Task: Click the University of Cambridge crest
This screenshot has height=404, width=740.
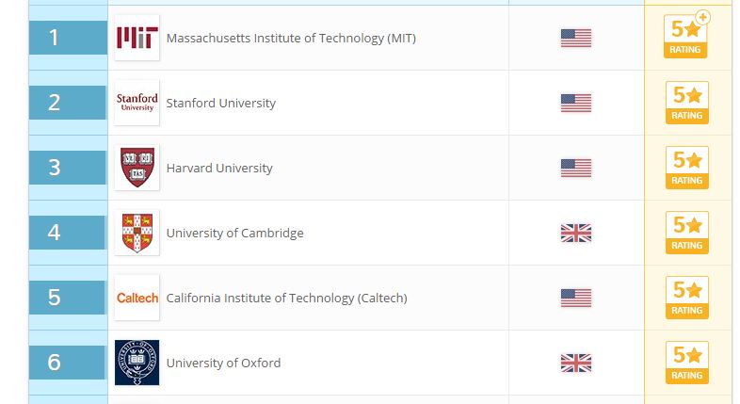Action: coord(137,233)
